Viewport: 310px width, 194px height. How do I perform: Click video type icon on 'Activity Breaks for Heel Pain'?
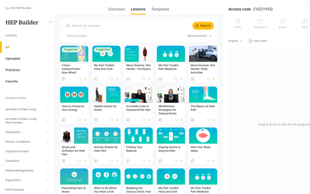(96, 161)
